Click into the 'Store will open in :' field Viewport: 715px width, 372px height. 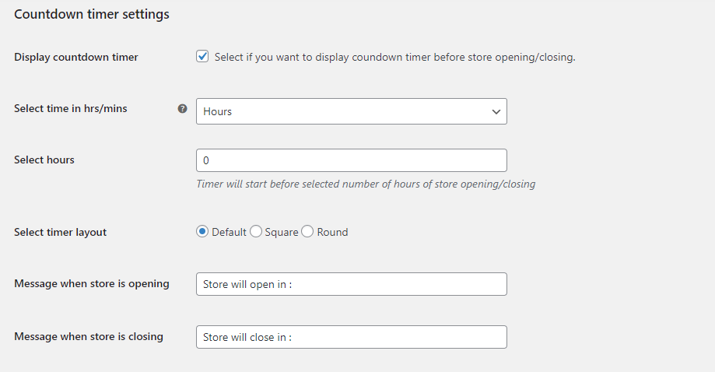(351, 284)
